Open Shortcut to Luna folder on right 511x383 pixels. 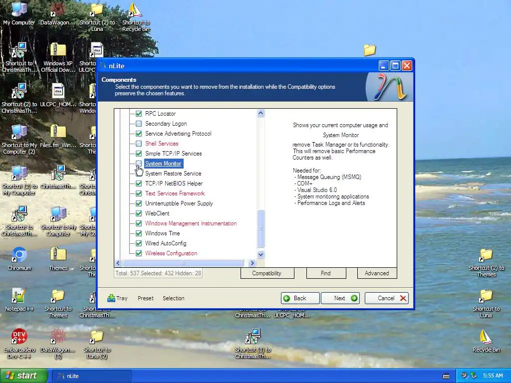point(486,303)
